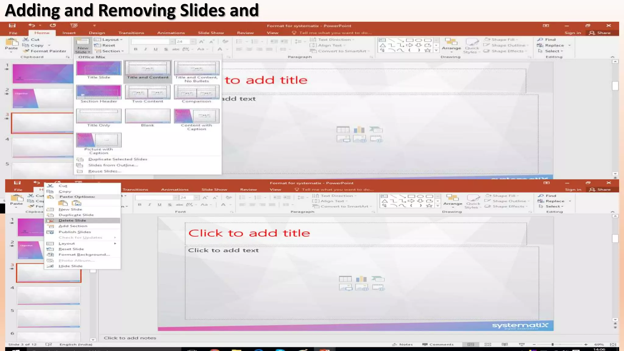The image size is (624, 351).
Task: Open Text Direction dropdown in lower ribbon
Action: tap(335, 196)
